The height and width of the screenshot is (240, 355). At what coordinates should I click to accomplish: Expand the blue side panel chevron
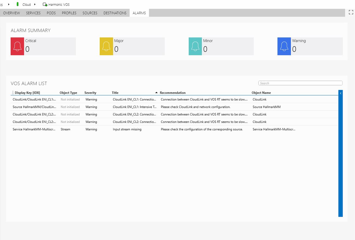(x=340, y=93)
